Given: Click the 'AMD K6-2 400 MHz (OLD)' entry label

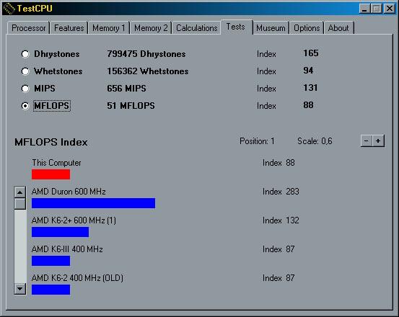Looking at the screenshot, I should 77,278.
